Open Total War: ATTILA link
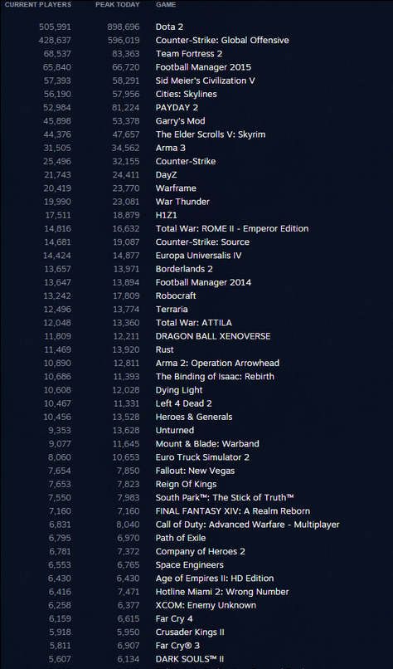The width and height of the screenshot is (393, 669). coord(193,323)
